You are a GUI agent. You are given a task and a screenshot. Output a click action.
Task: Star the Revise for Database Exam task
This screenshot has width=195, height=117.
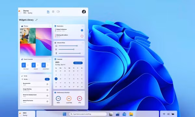pyautogui.click(x=47, y=96)
